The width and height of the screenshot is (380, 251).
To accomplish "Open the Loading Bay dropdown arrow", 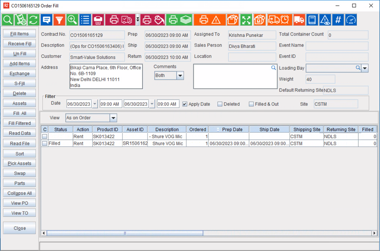I will [365, 68].
